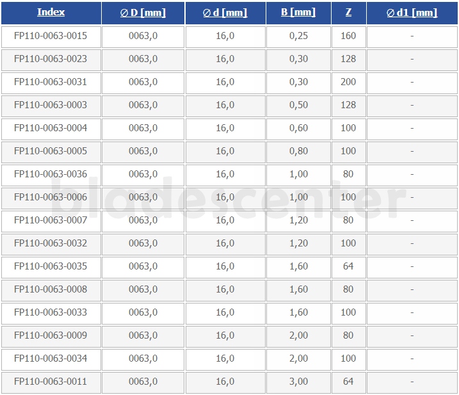Image resolution: width=459 pixels, height=395 pixels.
Task: Click B value 1,20 in FP110-0063-0007 row
Action: [x=298, y=222]
